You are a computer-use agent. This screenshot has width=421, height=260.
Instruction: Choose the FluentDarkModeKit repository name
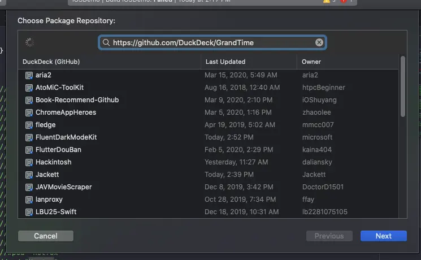click(66, 137)
